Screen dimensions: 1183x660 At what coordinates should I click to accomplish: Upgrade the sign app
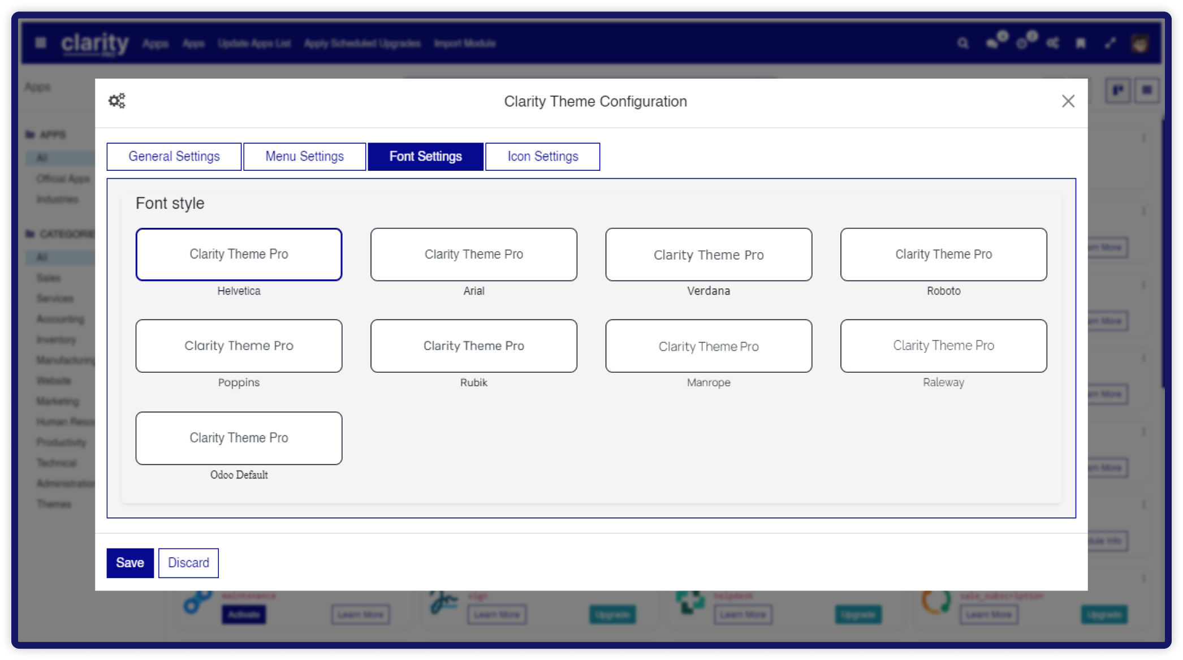click(612, 615)
